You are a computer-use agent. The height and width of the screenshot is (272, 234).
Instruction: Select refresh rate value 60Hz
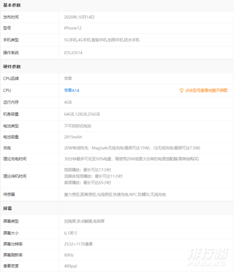(x=69, y=255)
